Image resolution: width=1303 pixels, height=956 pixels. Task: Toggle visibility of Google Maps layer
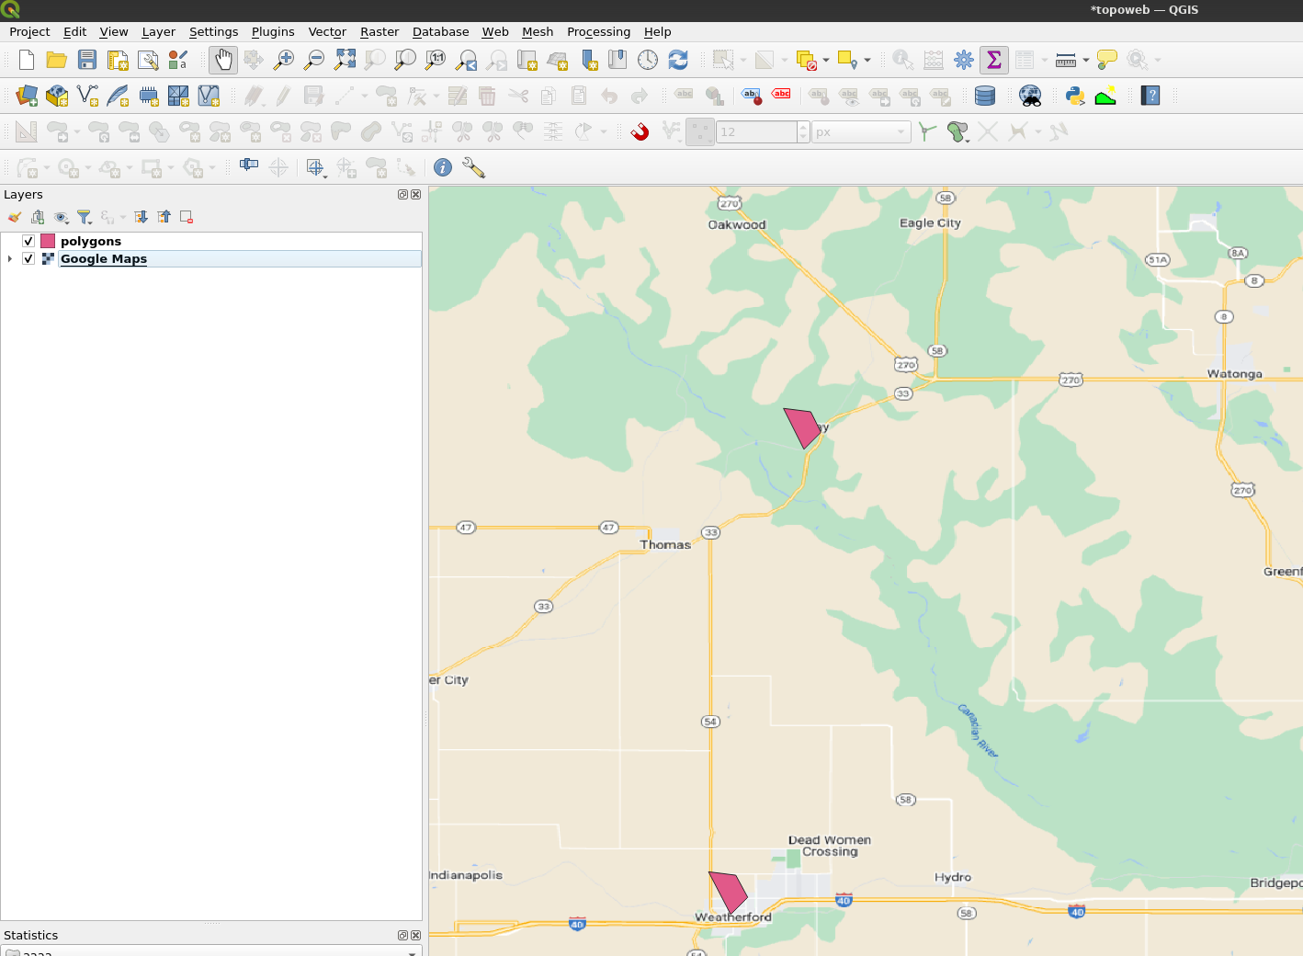pyautogui.click(x=28, y=258)
